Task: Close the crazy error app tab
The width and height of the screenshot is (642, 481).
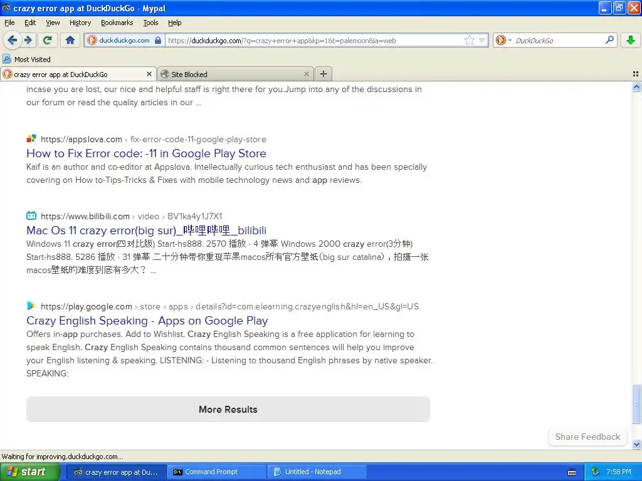Action: (x=149, y=74)
